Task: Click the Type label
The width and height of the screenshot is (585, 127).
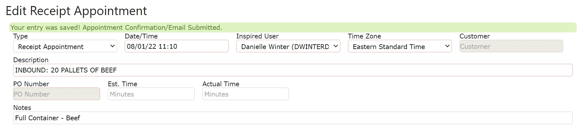Action: 21,36
